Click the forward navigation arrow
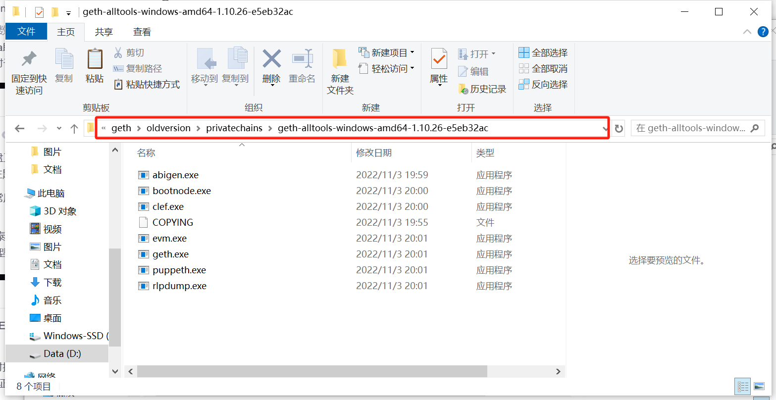The image size is (776, 400). [43, 128]
